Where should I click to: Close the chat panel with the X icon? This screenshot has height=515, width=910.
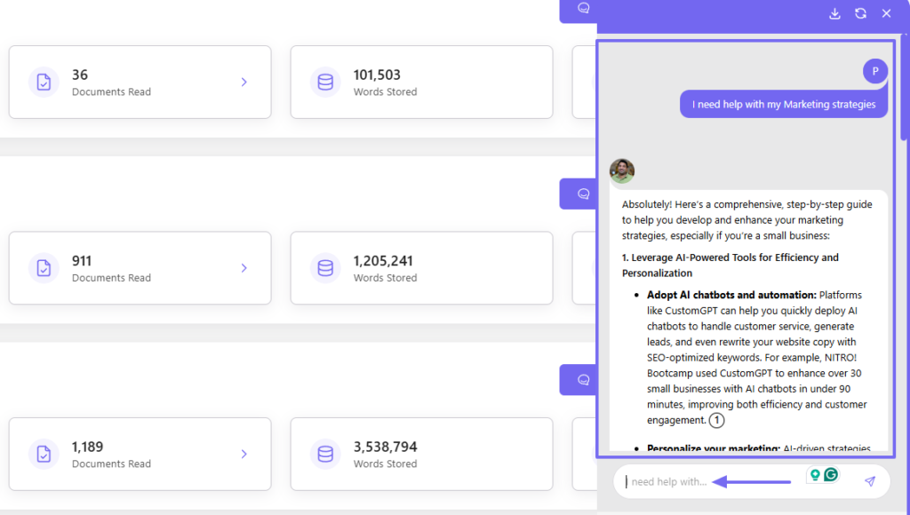click(886, 13)
